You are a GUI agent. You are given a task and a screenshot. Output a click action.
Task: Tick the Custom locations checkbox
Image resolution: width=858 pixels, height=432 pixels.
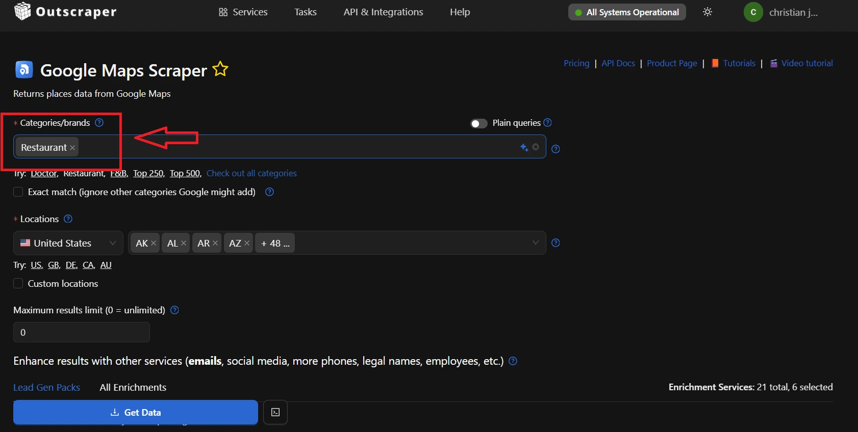[x=18, y=284]
